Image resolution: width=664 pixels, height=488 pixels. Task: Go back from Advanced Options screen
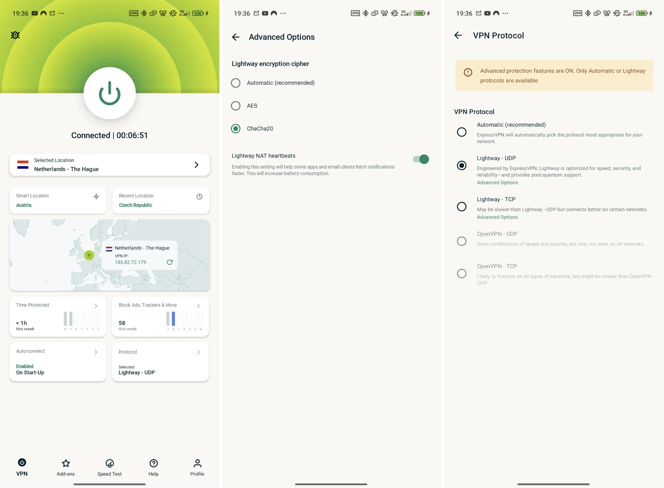[236, 37]
